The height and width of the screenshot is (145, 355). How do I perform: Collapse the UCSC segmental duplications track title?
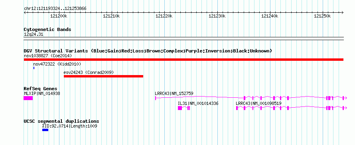tap(61, 121)
